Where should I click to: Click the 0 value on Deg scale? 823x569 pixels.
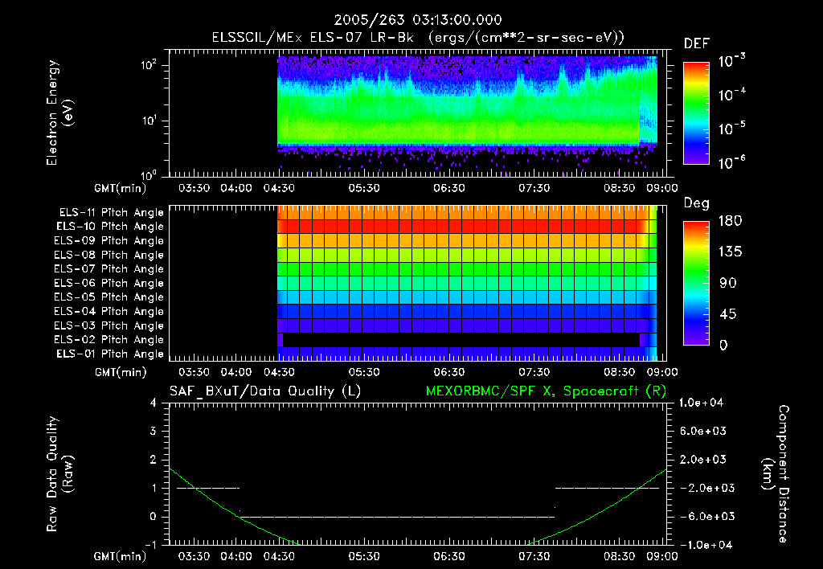coord(723,345)
